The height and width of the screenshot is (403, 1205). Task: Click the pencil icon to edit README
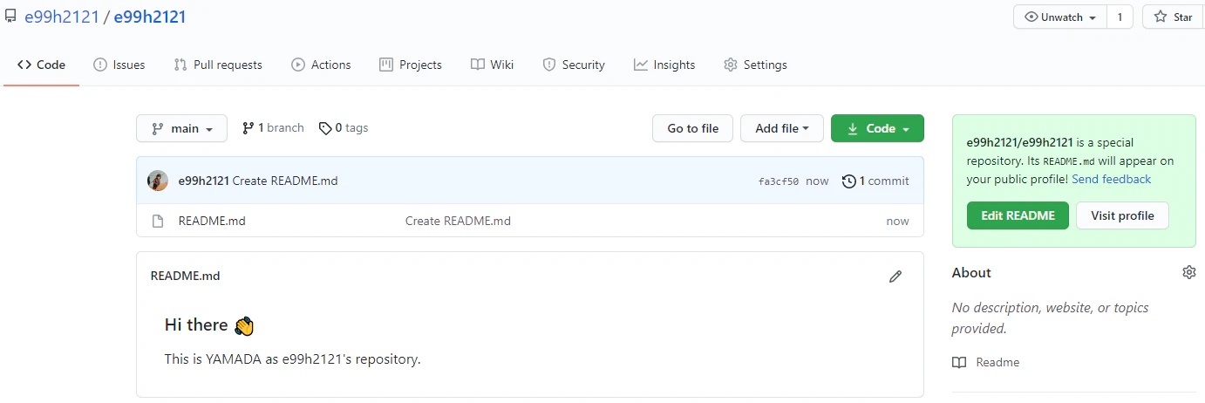[895, 276]
